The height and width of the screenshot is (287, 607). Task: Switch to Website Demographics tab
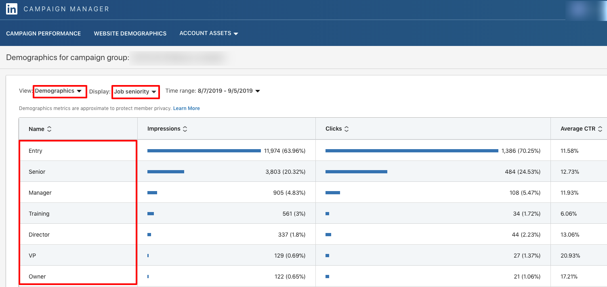[130, 33]
